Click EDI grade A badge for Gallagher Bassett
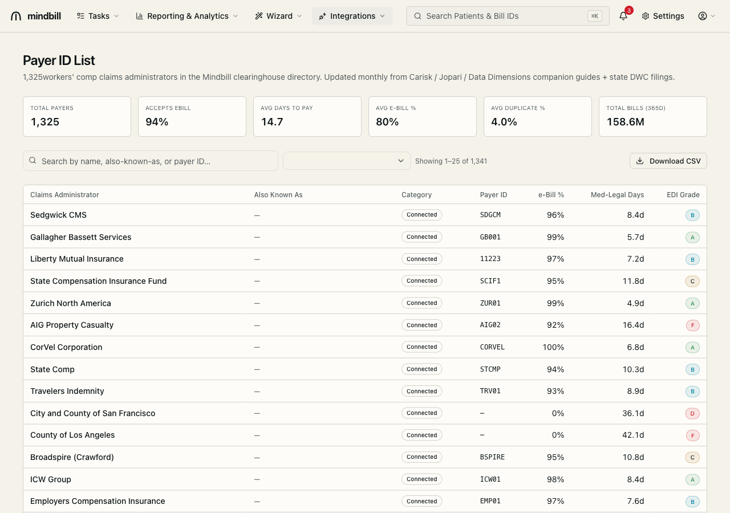Viewport: 730px width, 513px height. click(692, 237)
